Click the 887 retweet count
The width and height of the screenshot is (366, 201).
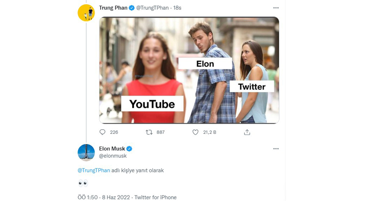coord(161,132)
